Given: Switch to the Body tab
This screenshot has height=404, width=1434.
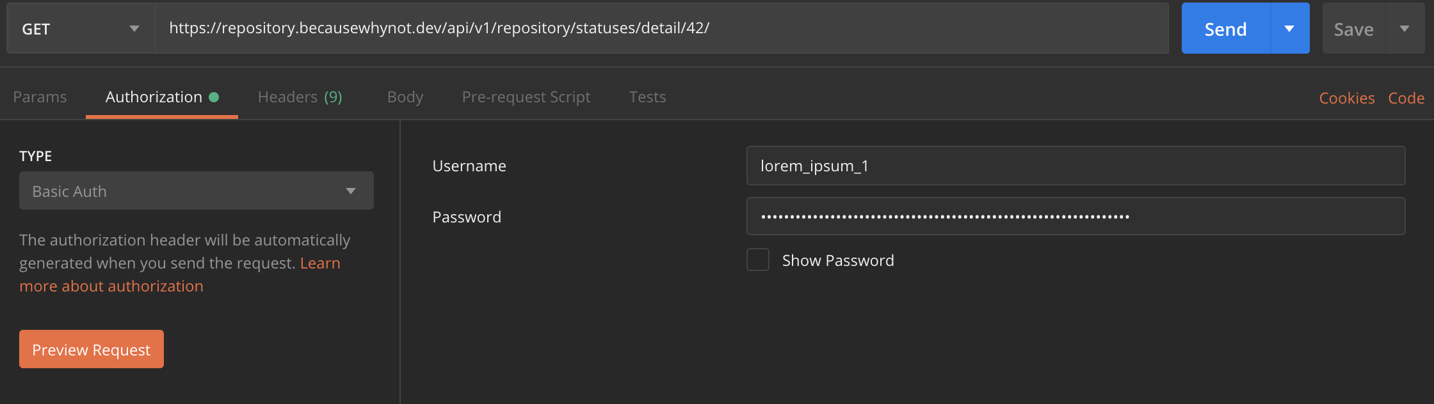Looking at the screenshot, I should point(405,97).
